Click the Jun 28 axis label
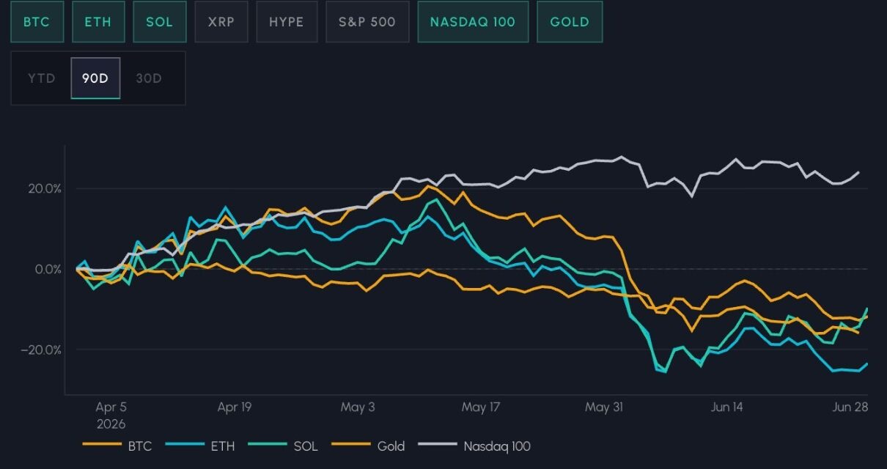 [850, 407]
